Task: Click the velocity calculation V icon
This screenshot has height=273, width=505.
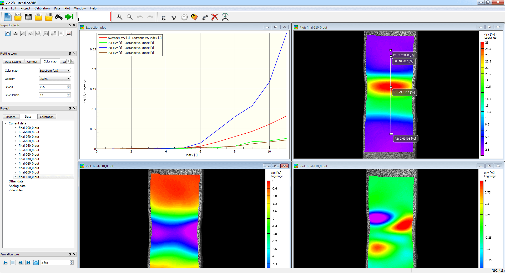Action: click(174, 18)
